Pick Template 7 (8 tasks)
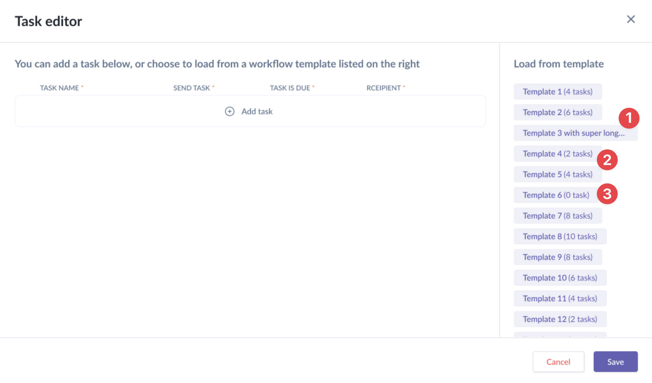Viewport: 652px width, 383px height. (x=557, y=216)
